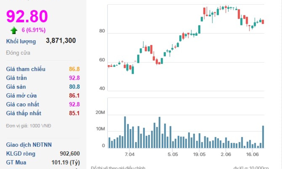
Task: Click the large 92.80 price
Action: pyautogui.click(x=27, y=16)
